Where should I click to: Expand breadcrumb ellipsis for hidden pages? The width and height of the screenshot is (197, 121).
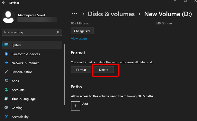click(75, 14)
